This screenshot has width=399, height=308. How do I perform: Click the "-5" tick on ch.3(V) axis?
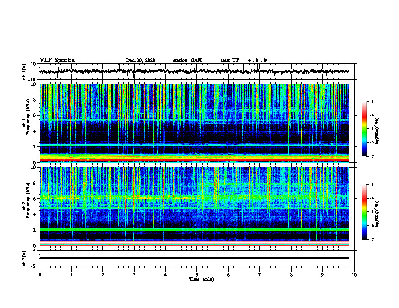34,266
